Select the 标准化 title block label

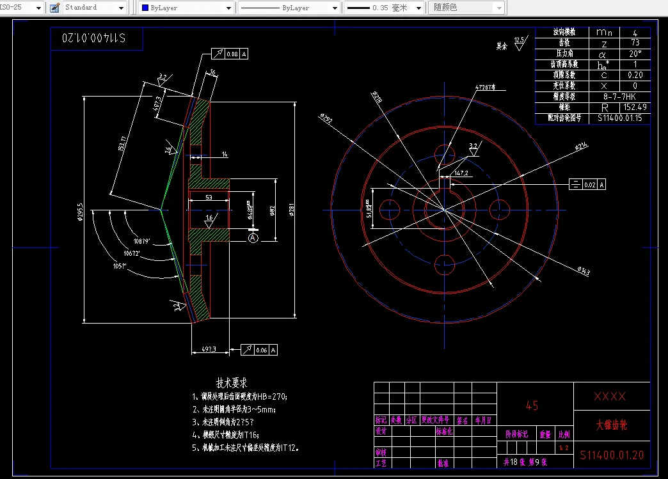pos(444,431)
